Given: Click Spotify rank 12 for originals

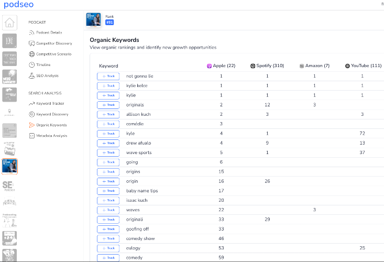Looking at the screenshot, I should [x=267, y=105].
